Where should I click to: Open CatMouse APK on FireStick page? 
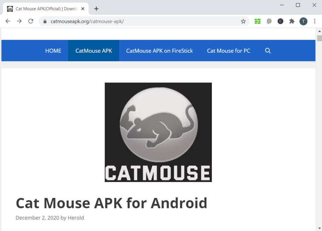tap(159, 51)
